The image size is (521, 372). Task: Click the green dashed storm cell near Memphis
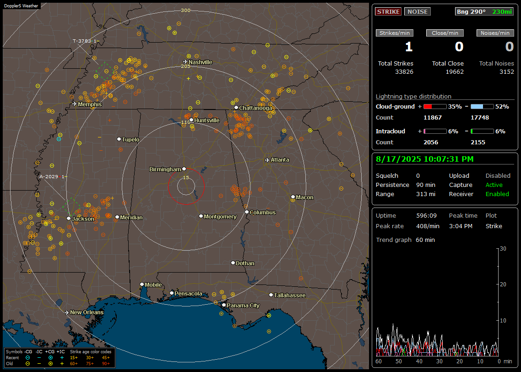click(x=105, y=71)
